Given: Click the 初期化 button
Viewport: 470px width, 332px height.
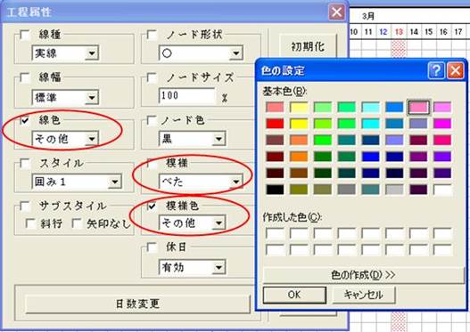Looking at the screenshot, I should (x=309, y=47).
